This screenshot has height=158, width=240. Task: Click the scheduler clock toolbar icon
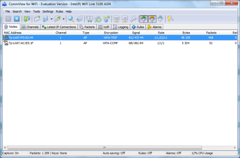click(98, 19)
